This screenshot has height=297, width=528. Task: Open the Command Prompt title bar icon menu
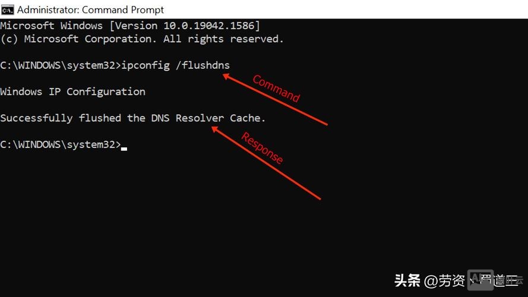click(7, 10)
